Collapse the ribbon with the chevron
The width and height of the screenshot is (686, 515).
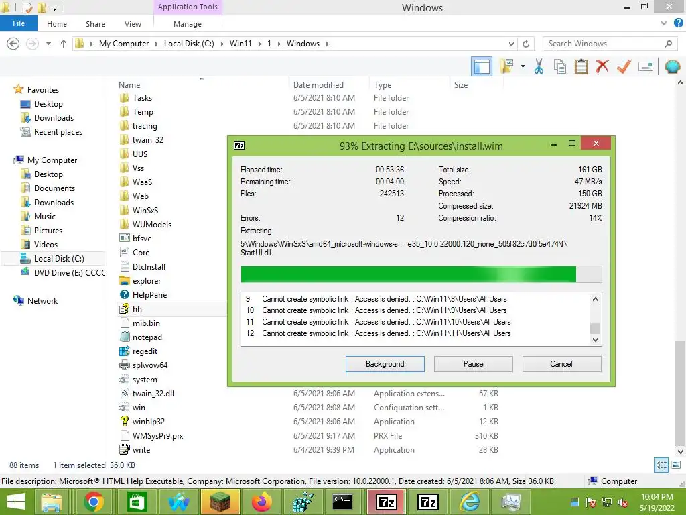(x=664, y=23)
